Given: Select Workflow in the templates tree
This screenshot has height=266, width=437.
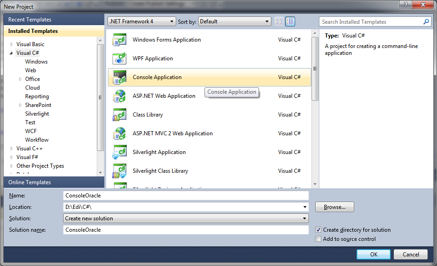Looking at the screenshot, I should coord(37,140).
